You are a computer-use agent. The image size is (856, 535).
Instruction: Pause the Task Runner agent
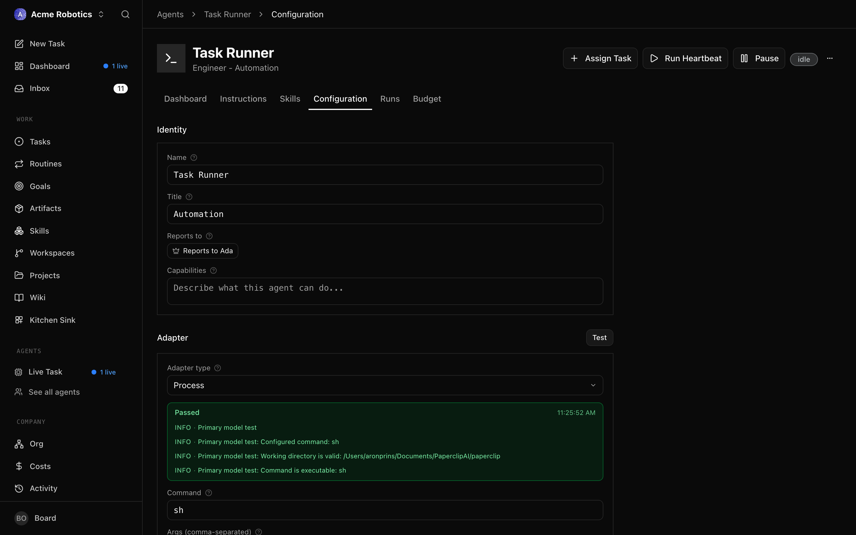coord(759,58)
